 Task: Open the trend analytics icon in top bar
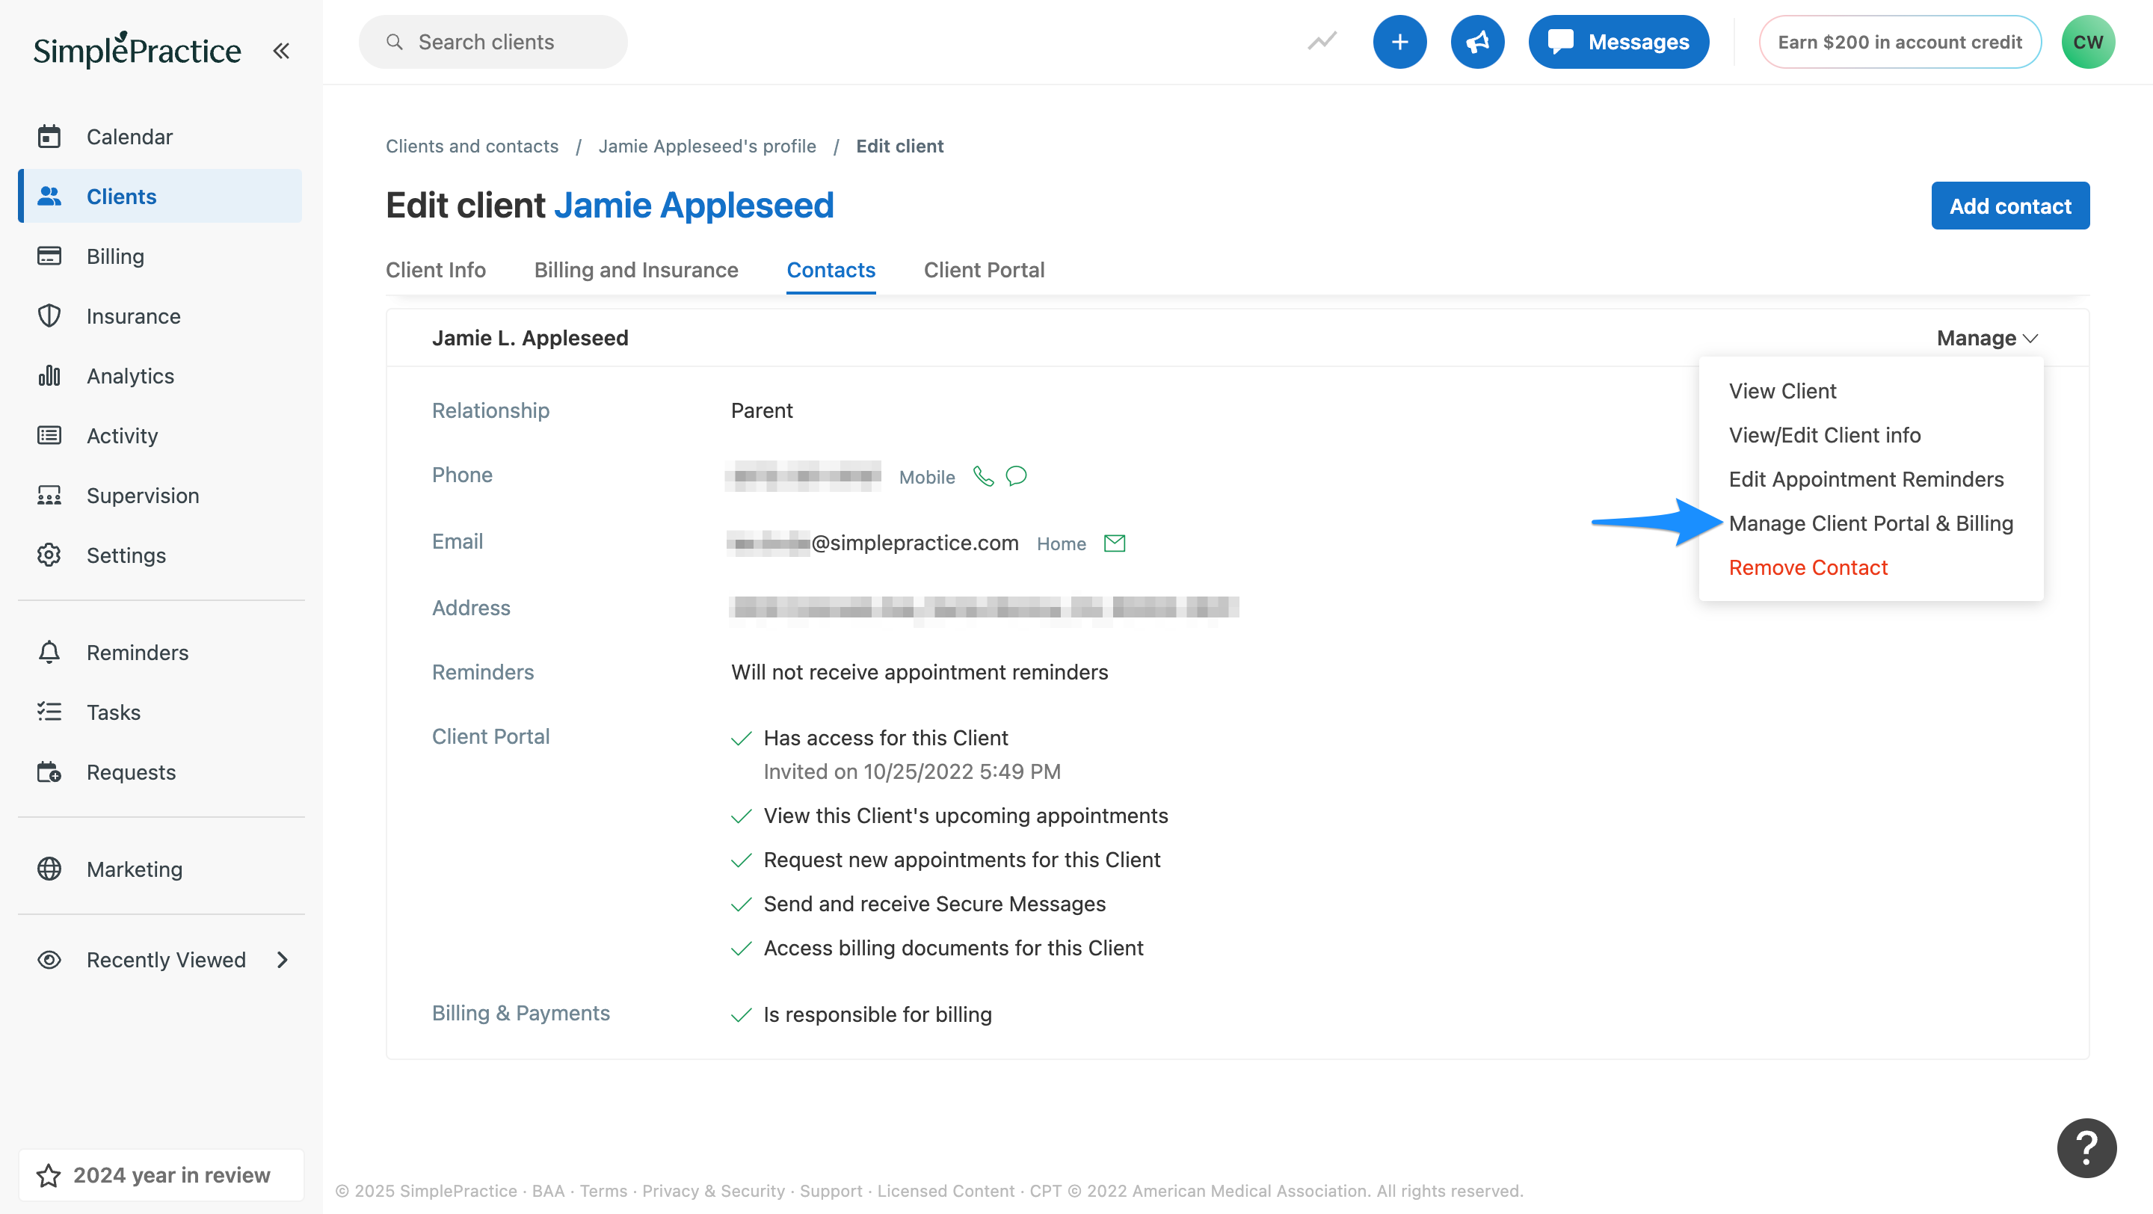pyautogui.click(x=1322, y=42)
